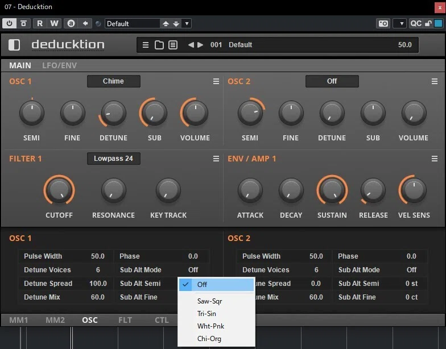Click OSC 1 DETUNE knob
Viewport: 446px width, 349px height.
(114, 113)
